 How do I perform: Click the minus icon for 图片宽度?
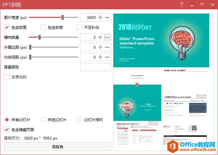[x=107, y=17]
